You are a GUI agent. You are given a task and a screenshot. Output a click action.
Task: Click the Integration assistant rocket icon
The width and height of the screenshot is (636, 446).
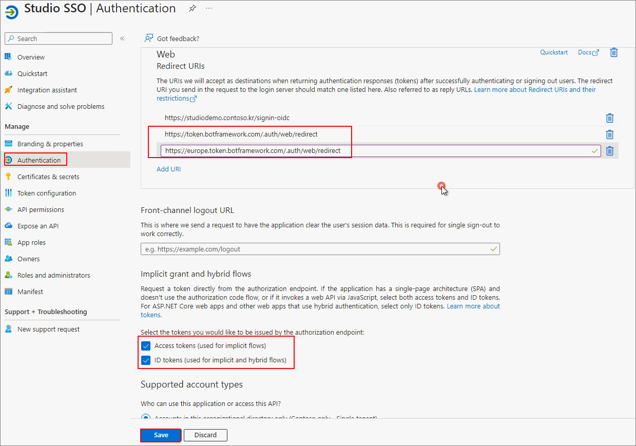[x=8, y=90]
